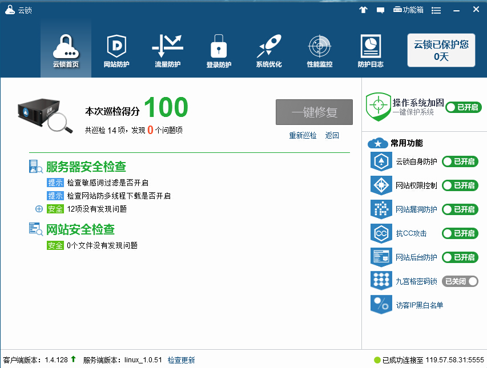Open the 功能箱 toolbox

[x=408, y=10]
